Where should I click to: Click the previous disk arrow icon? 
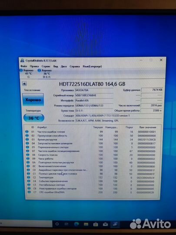[x=24, y=84]
